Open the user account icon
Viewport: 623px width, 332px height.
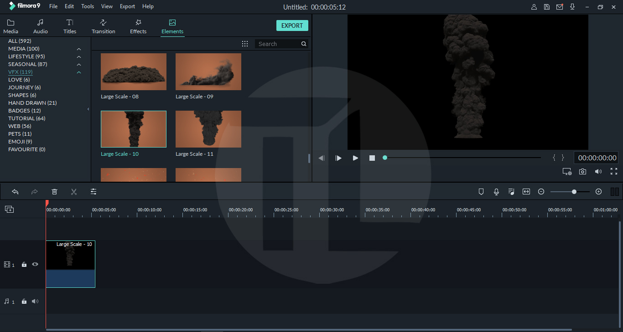pos(534,7)
